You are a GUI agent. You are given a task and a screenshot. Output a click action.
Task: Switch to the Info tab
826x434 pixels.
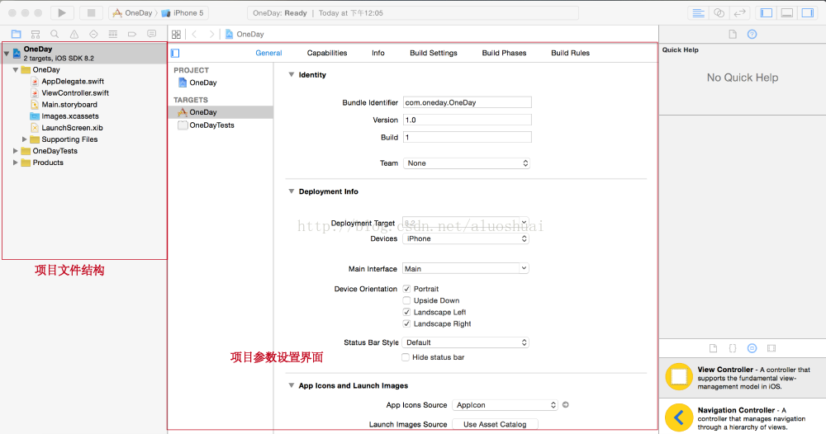(378, 53)
